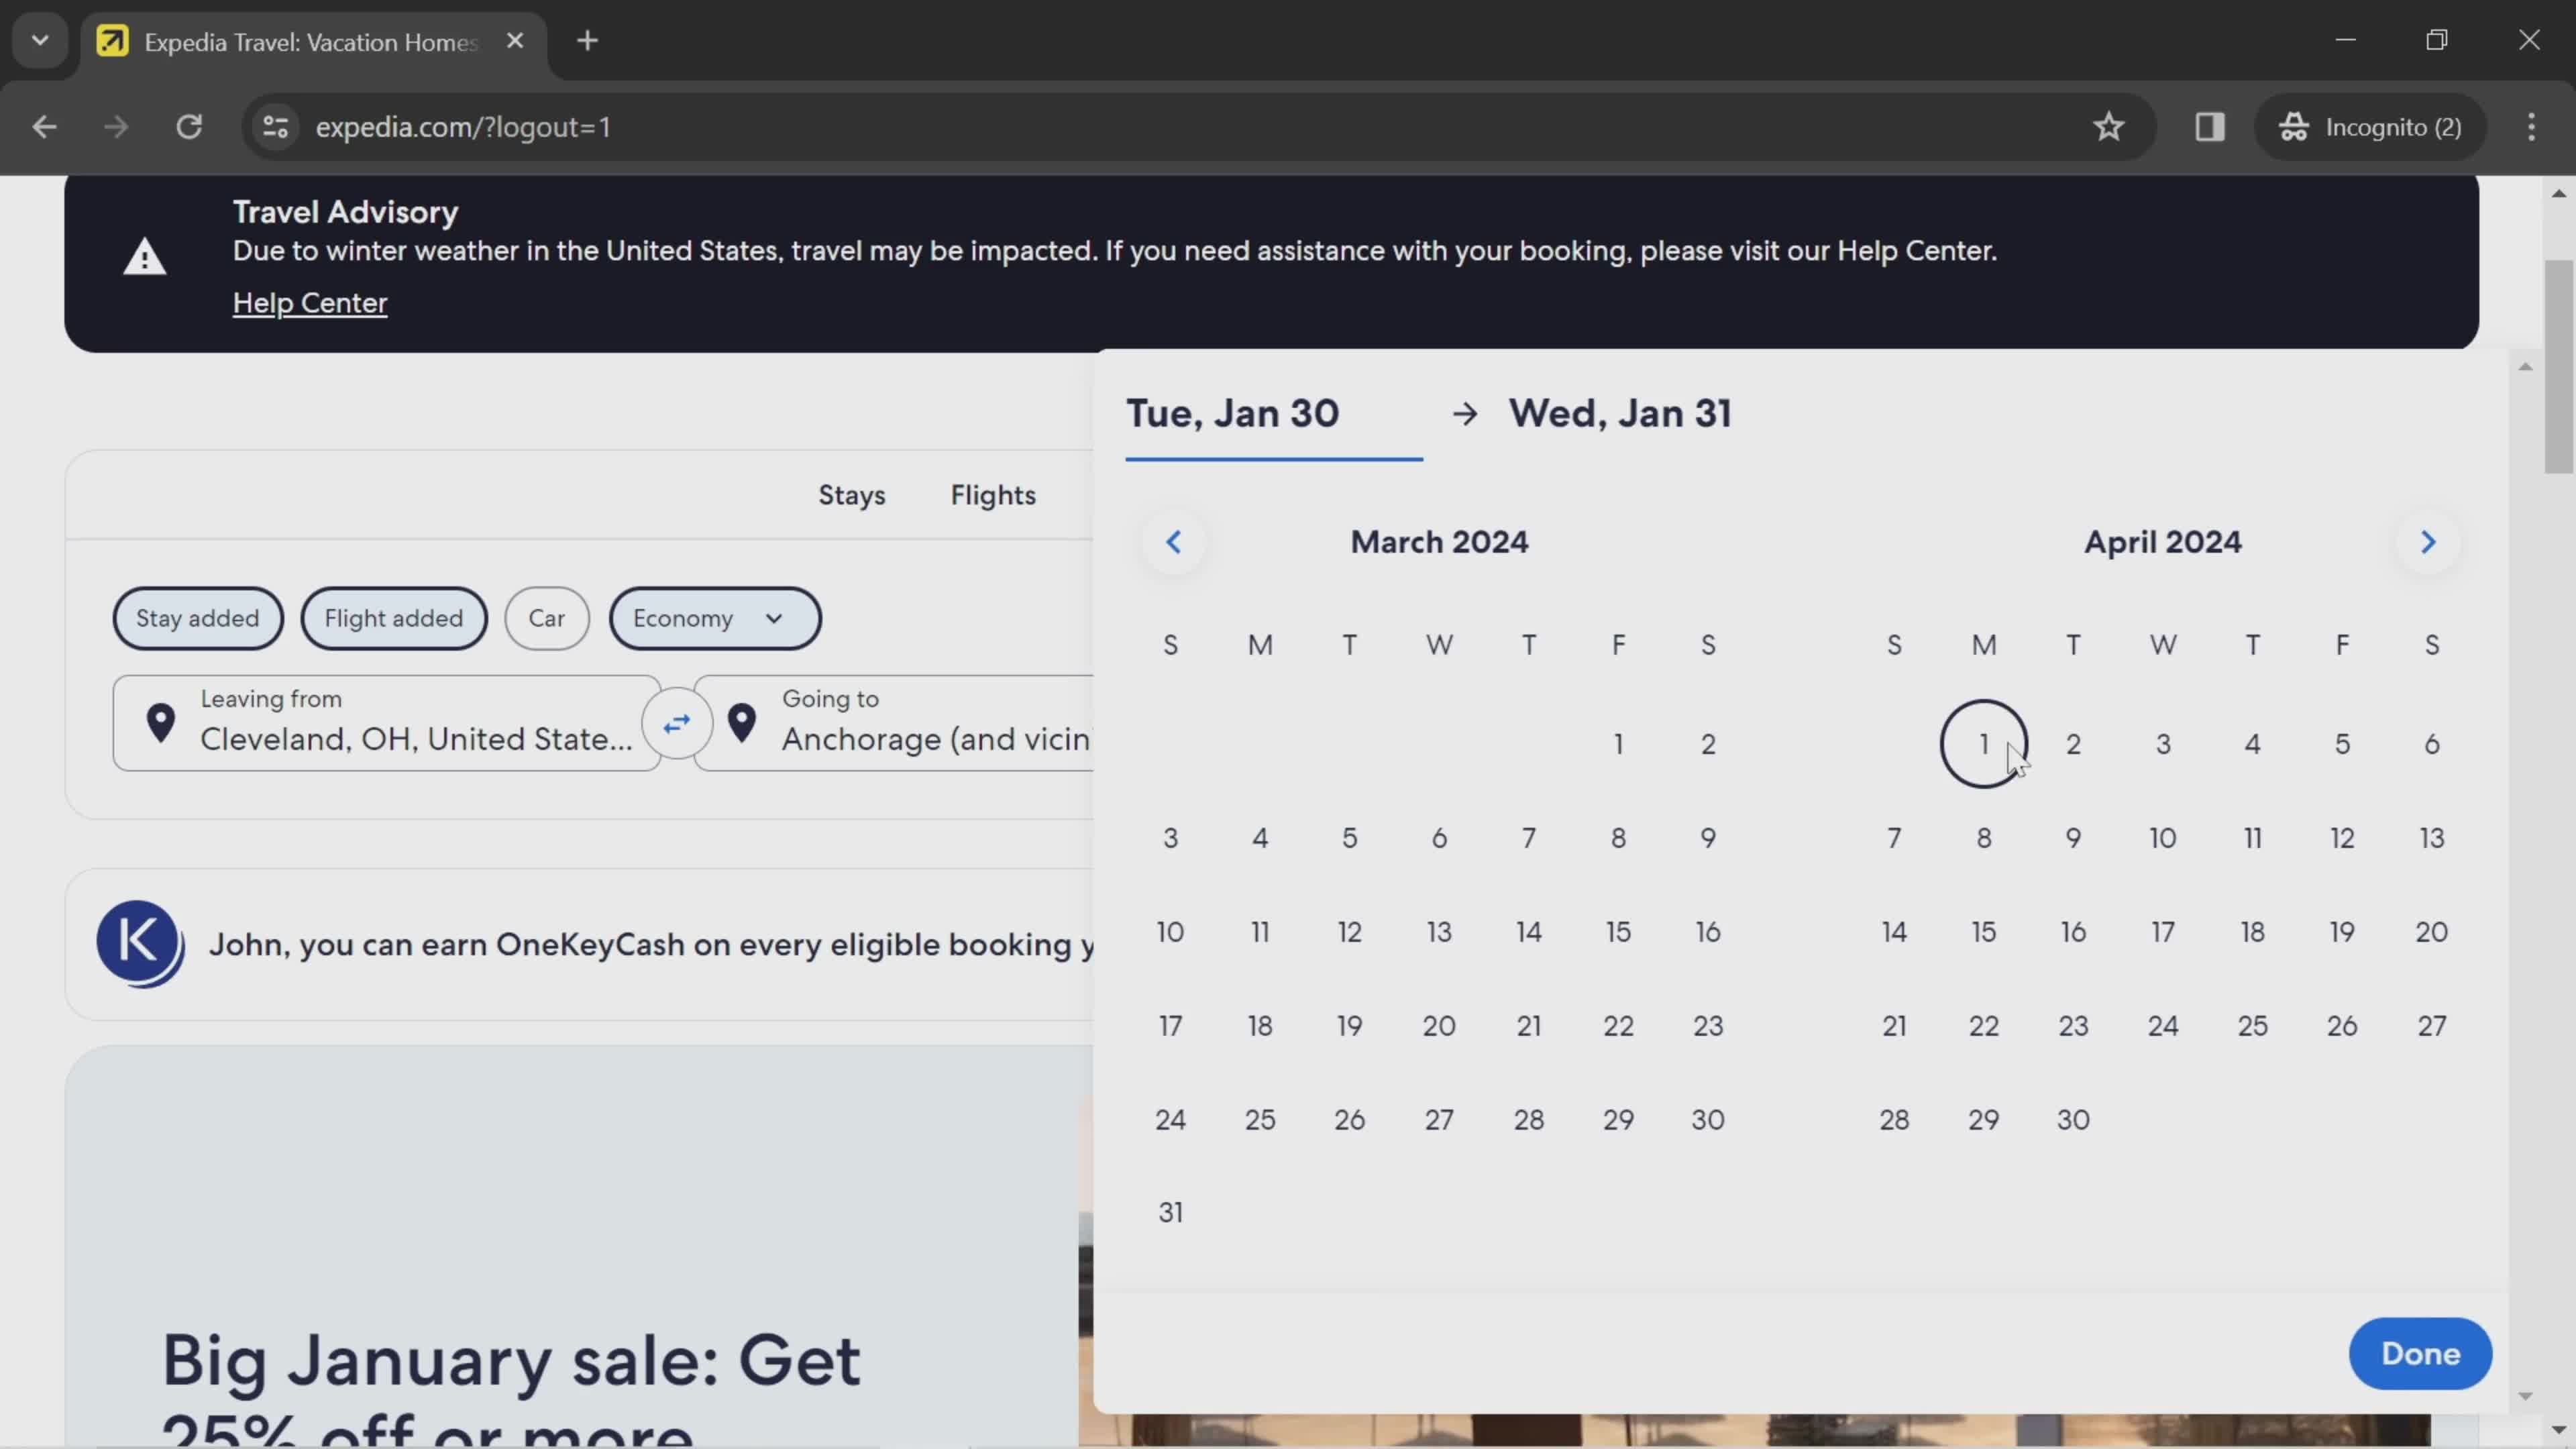Pick April 30 in the calendar

2074,1120
